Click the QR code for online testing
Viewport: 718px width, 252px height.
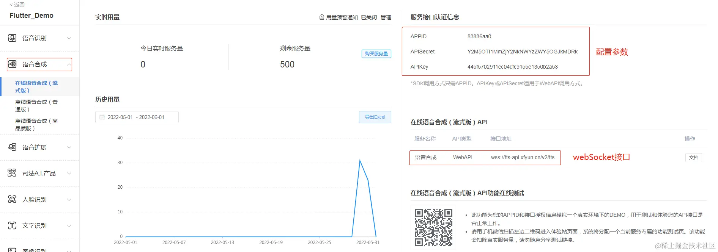tap(433, 227)
